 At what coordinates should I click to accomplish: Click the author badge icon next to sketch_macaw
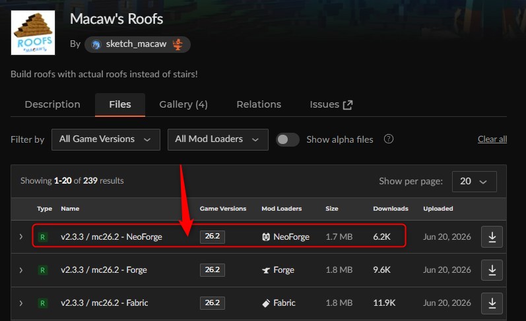click(x=178, y=44)
